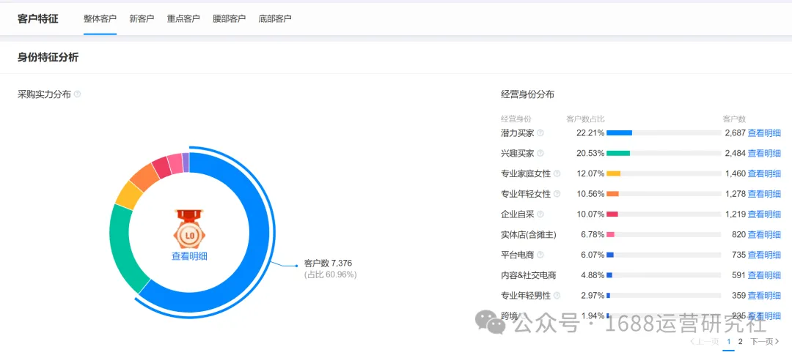Switch to the 新客户 tab
This screenshot has width=792, height=355.
click(x=142, y=18)
